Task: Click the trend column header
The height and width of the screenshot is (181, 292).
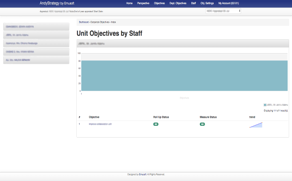Action: 252,117
